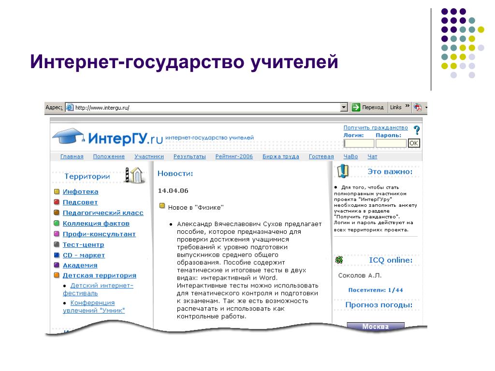Click the blue graduation cap logo
The width and height of the screenshot is (495, 371).
click(x=69, y=136)
